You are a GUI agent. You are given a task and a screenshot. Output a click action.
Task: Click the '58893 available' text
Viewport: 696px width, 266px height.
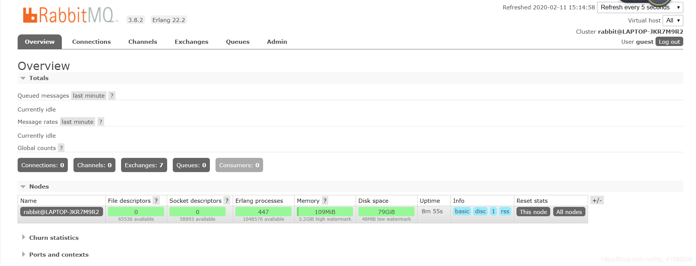pos(198,219)
